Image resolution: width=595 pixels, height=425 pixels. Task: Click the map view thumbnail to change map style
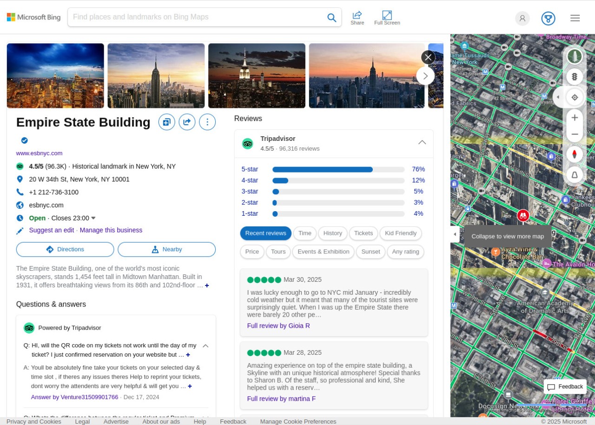[x=575, y=56]
